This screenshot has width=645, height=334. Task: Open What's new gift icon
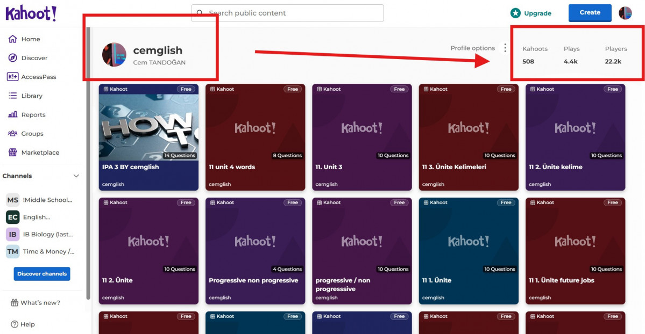[15, 303]
